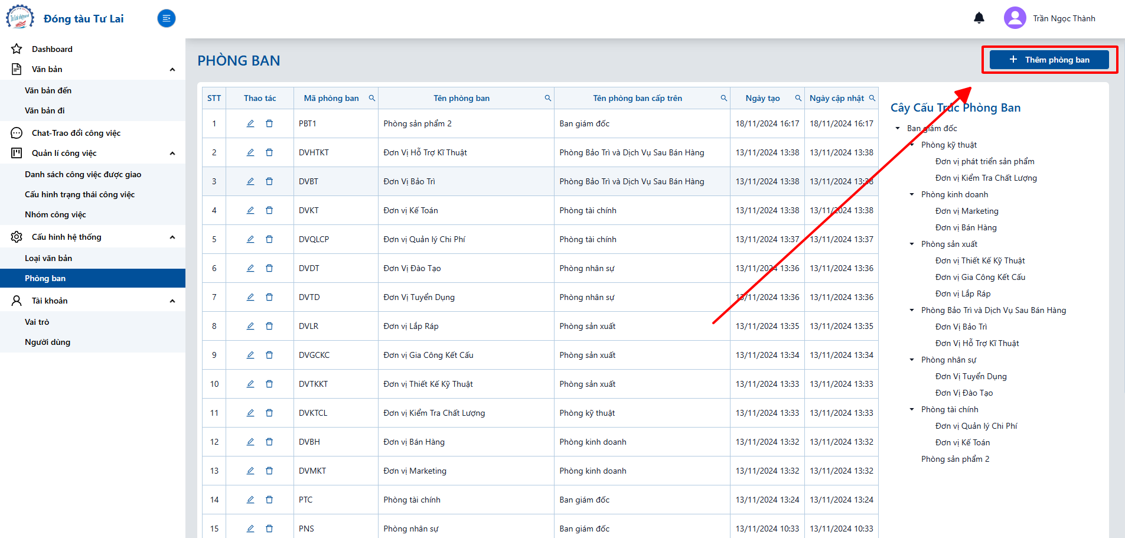The height and width of the screenshot is (538, 1125).
Task: Delete the DVHTKT row with its trash icon
Action: (269, 152)
